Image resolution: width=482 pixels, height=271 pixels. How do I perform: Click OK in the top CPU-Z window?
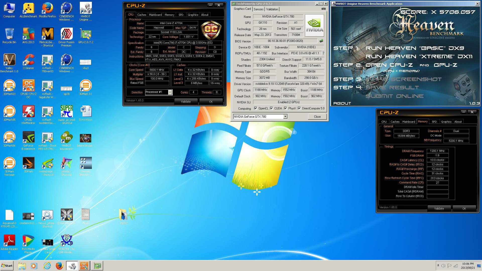(211, 102)
